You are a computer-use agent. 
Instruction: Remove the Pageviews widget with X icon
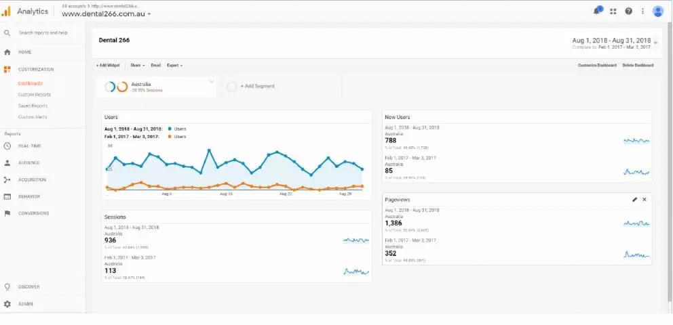(645, 200)
